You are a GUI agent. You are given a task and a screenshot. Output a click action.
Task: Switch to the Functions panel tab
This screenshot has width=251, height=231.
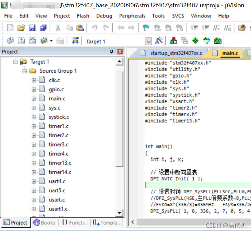click(75, 222)
